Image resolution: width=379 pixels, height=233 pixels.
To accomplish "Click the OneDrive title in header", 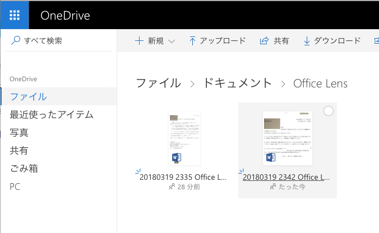I will pos(65,16).
